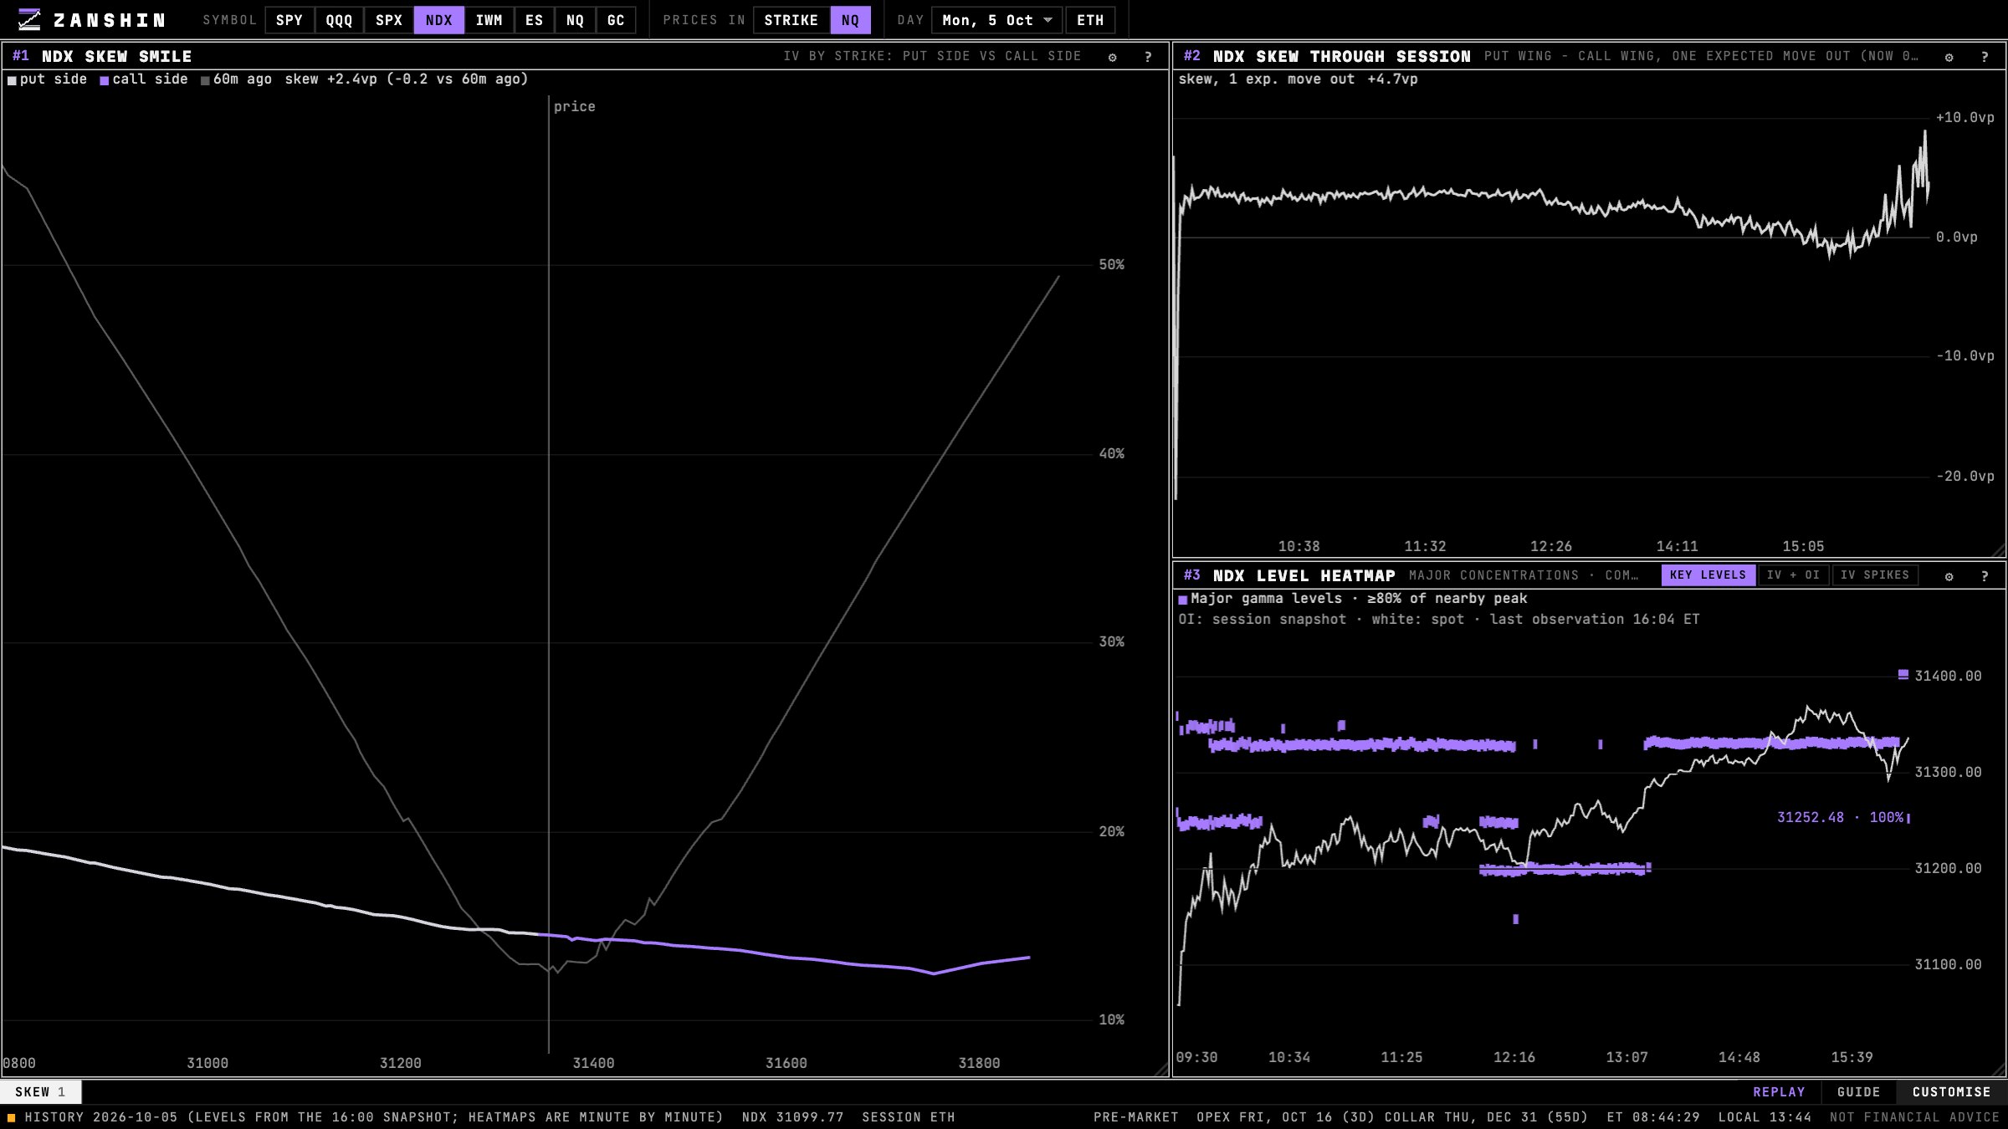Open the day dropdown Mon, 5 Oct
Image resolution: width=2008 pixels, height=1129 pixels.
coord(996,20)
